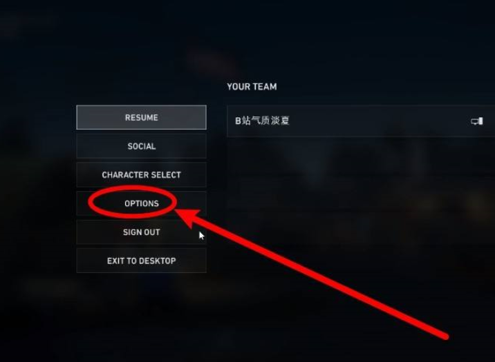Screen dimensions: 495x362
Task: Open game settings via the Options entry
Action: point(142,203)
